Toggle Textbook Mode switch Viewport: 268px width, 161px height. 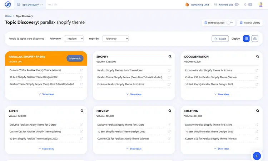point(230,22)
